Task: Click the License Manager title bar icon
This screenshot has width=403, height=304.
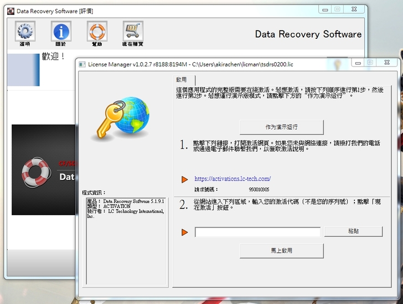Action: [82, 64]
